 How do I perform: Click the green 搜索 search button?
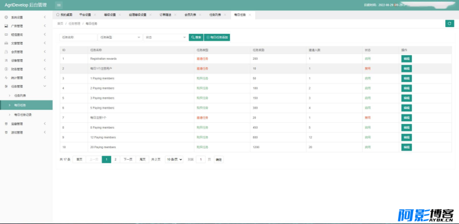click(196, 37)
